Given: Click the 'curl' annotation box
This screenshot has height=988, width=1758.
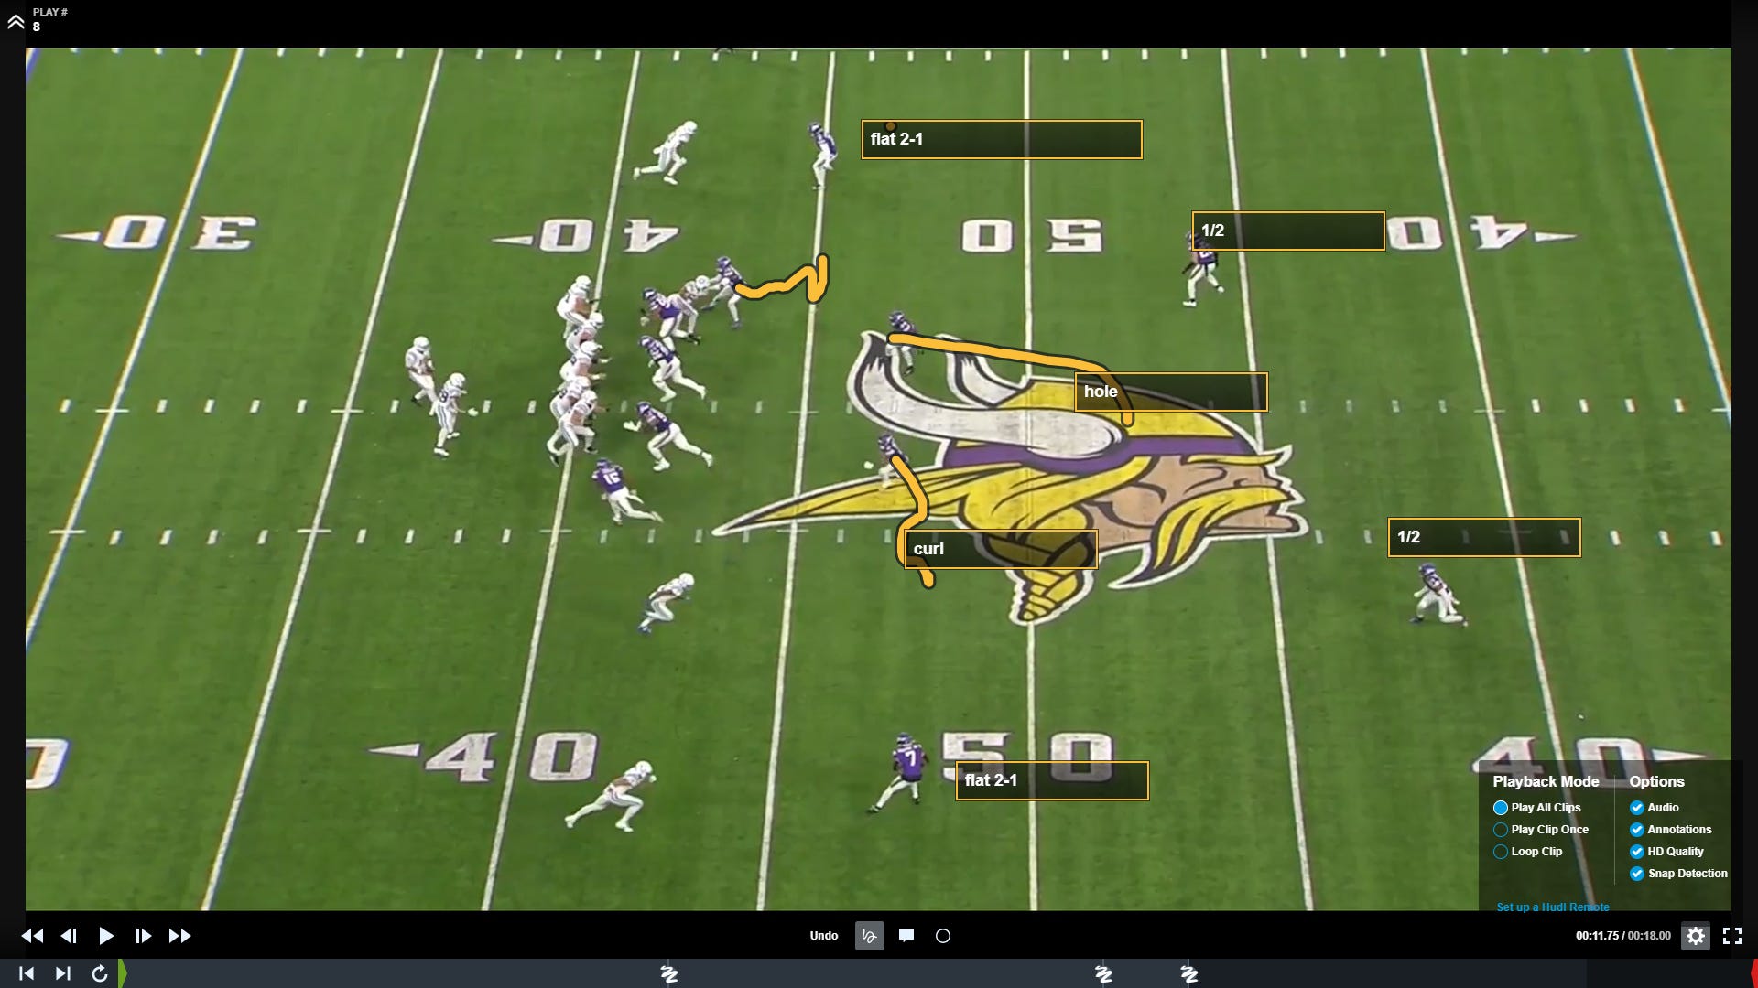Looking at the screenshot, I should [x=1001, y=549].
